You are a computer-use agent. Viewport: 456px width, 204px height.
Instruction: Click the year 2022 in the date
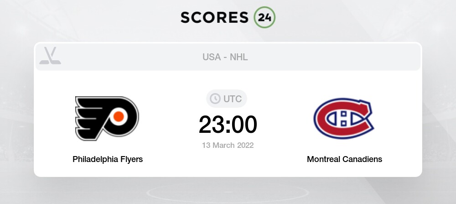pyautogui.click(x=245, y=145)
